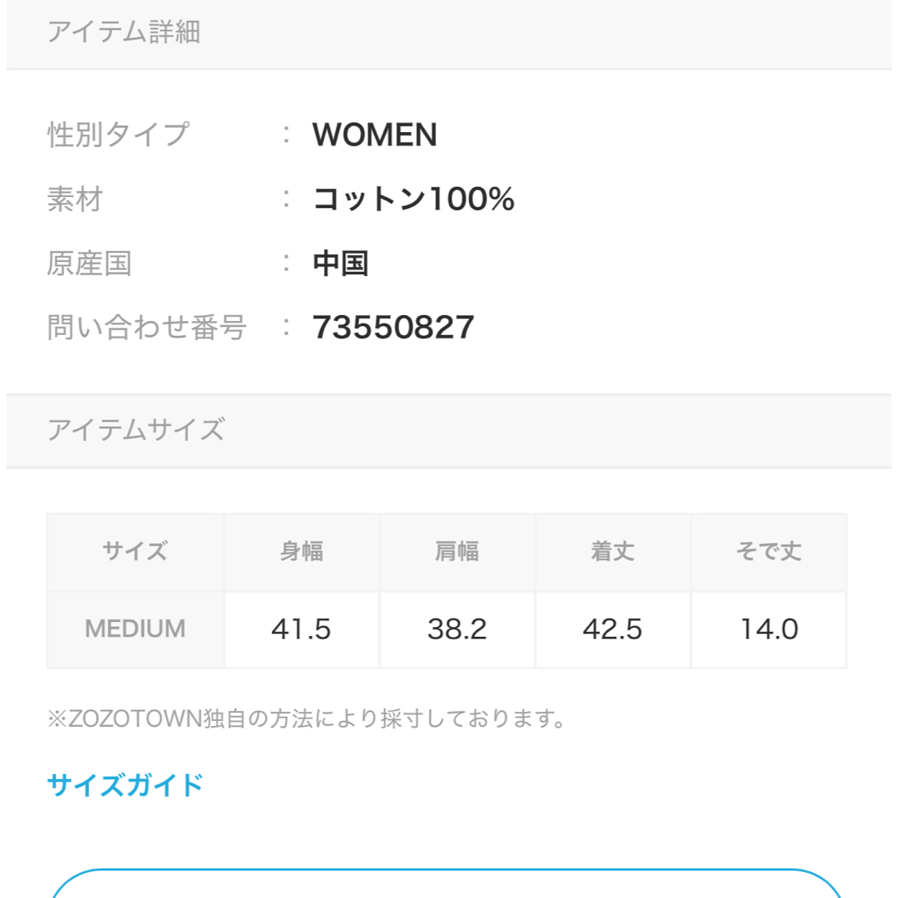Image resolution: width=898 pixels, height=898 pixels.
Task: Select the 42.5 length value
Action: click(613, 629)
